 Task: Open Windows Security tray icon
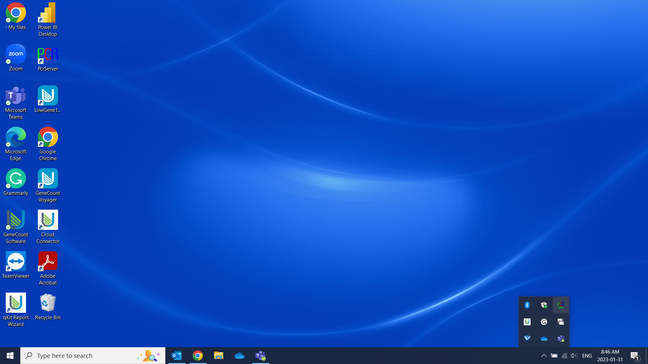click(544, 305)
